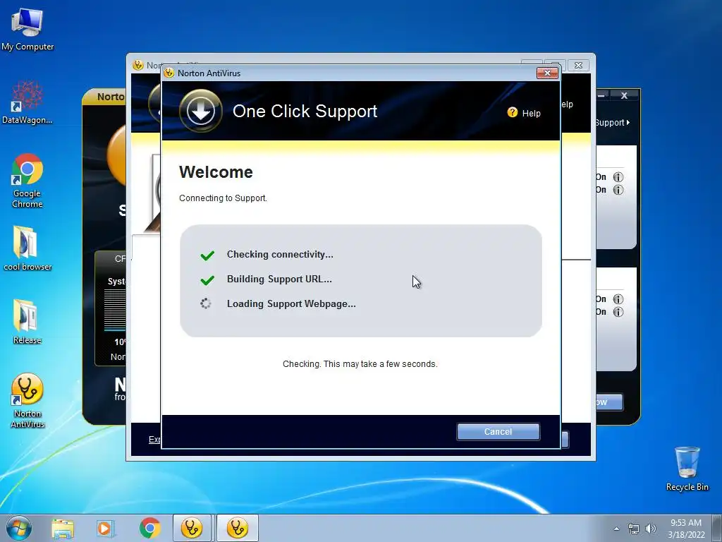Select Norton AntiVirus desktop shortcut
Screen dimensions: 722x542
pos(27,401)
